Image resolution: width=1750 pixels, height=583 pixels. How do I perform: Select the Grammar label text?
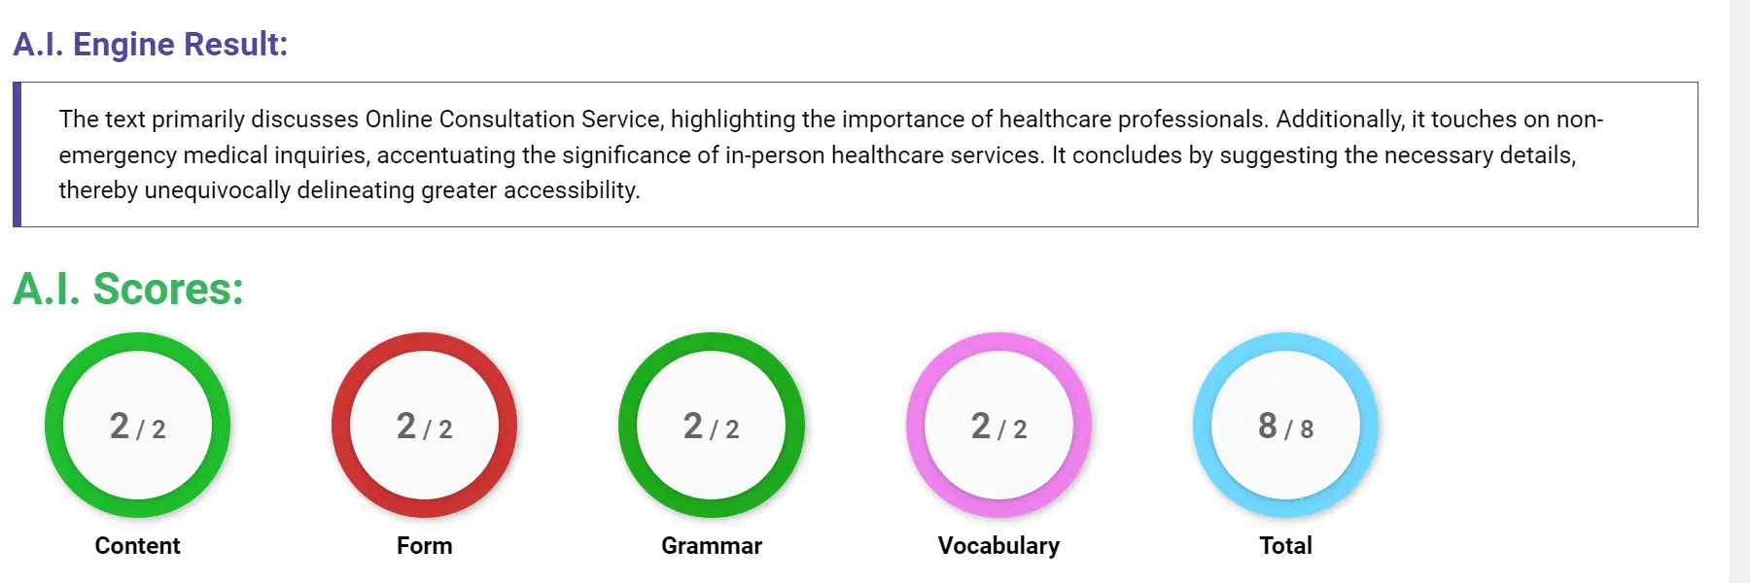pyautogui.click(x=711, y=546)
